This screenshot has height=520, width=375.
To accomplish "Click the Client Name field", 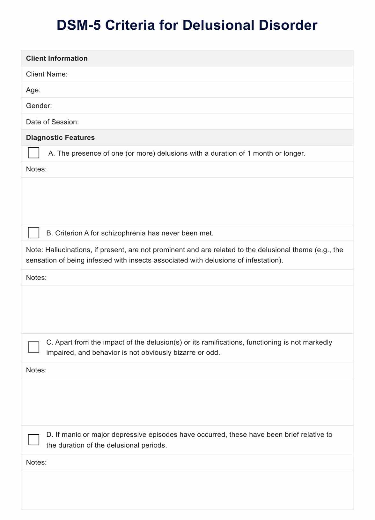I will pyautogui.click(x=207, y=74).
